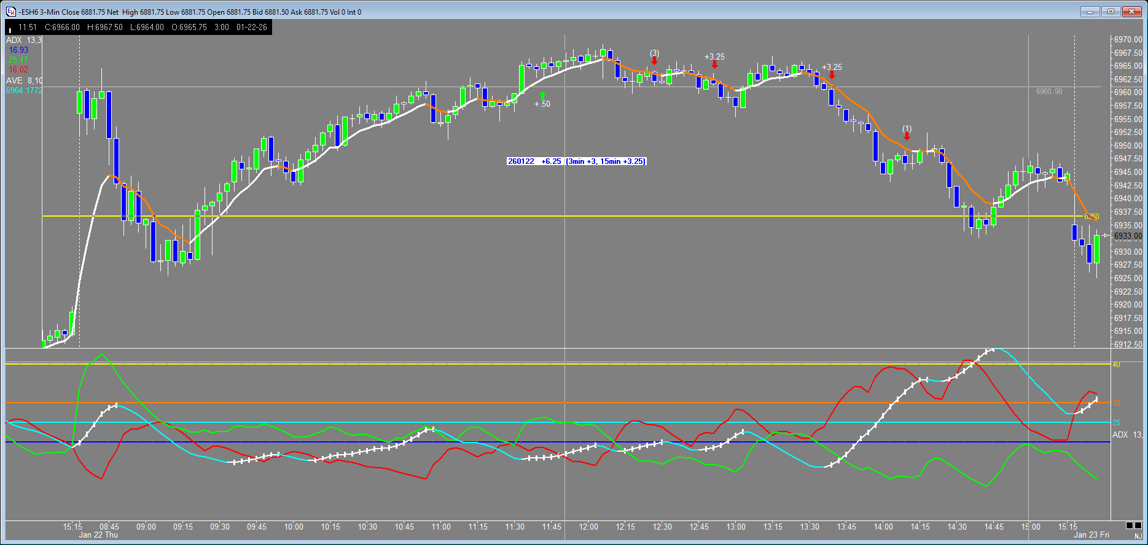
Task: Click the EW application icon in title bar
Action: pos(11,12)
